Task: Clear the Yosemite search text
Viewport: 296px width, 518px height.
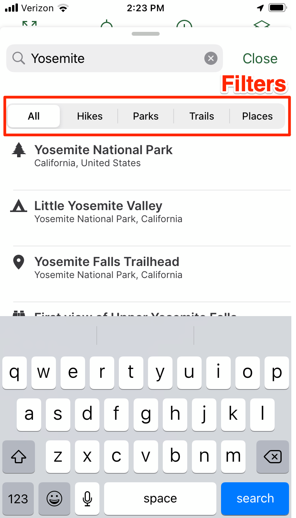Action: [211, 59]
